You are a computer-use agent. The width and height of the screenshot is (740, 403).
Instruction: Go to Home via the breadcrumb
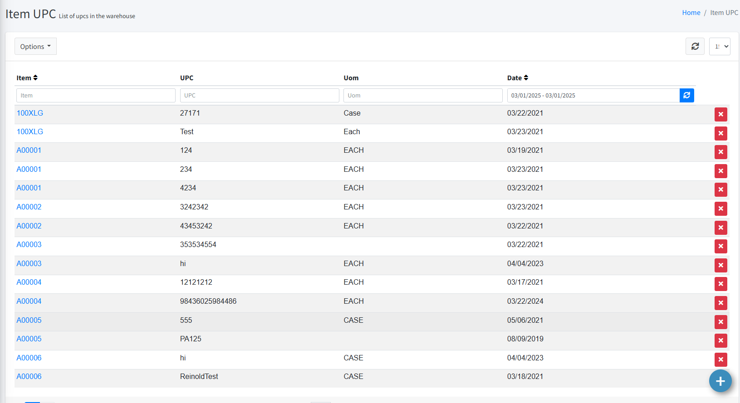pos(691,13)
